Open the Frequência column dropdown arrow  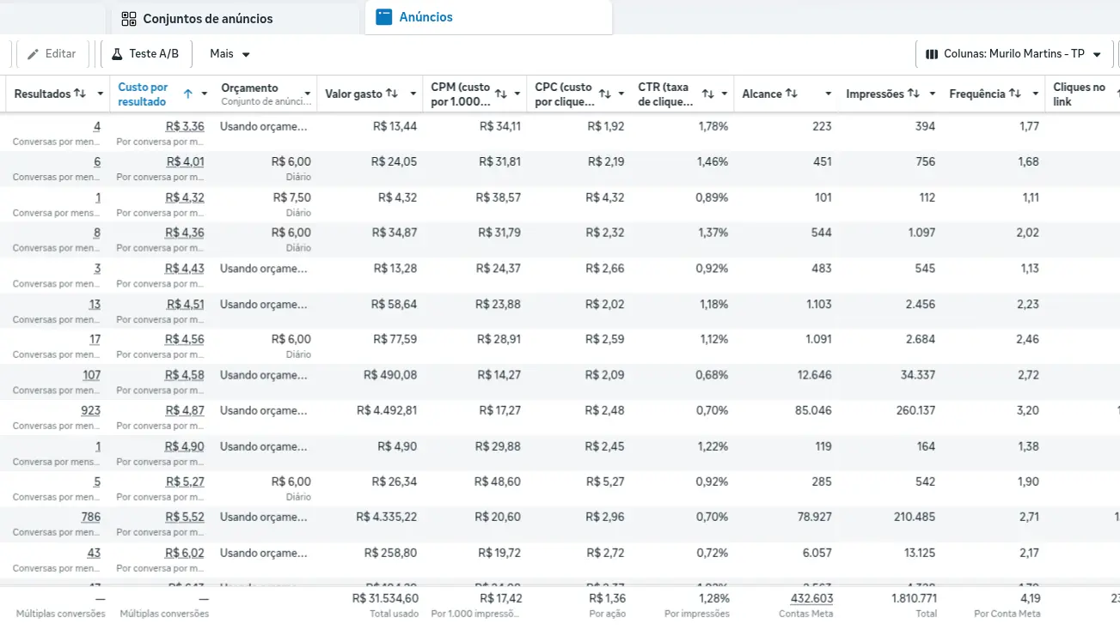pos(1035,94)
